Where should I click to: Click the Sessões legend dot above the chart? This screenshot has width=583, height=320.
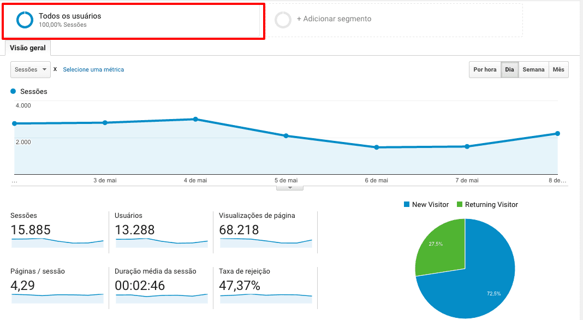coord(12,91)
